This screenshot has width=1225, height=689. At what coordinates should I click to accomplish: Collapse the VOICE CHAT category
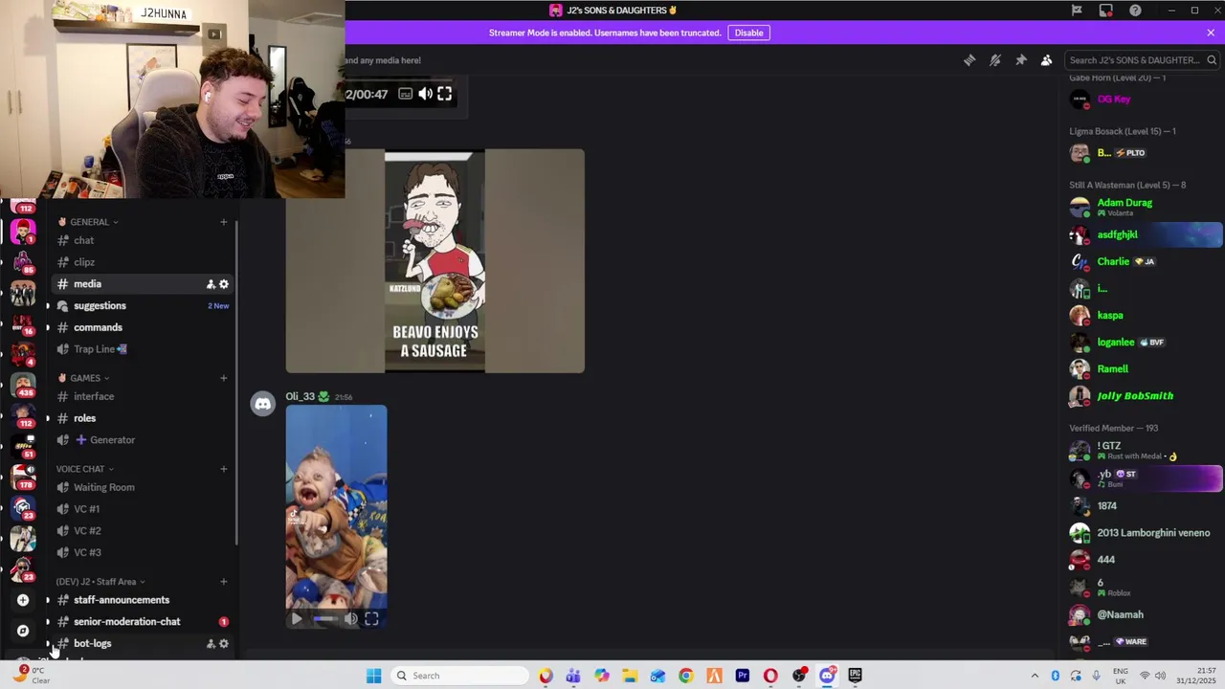point(85,469)
